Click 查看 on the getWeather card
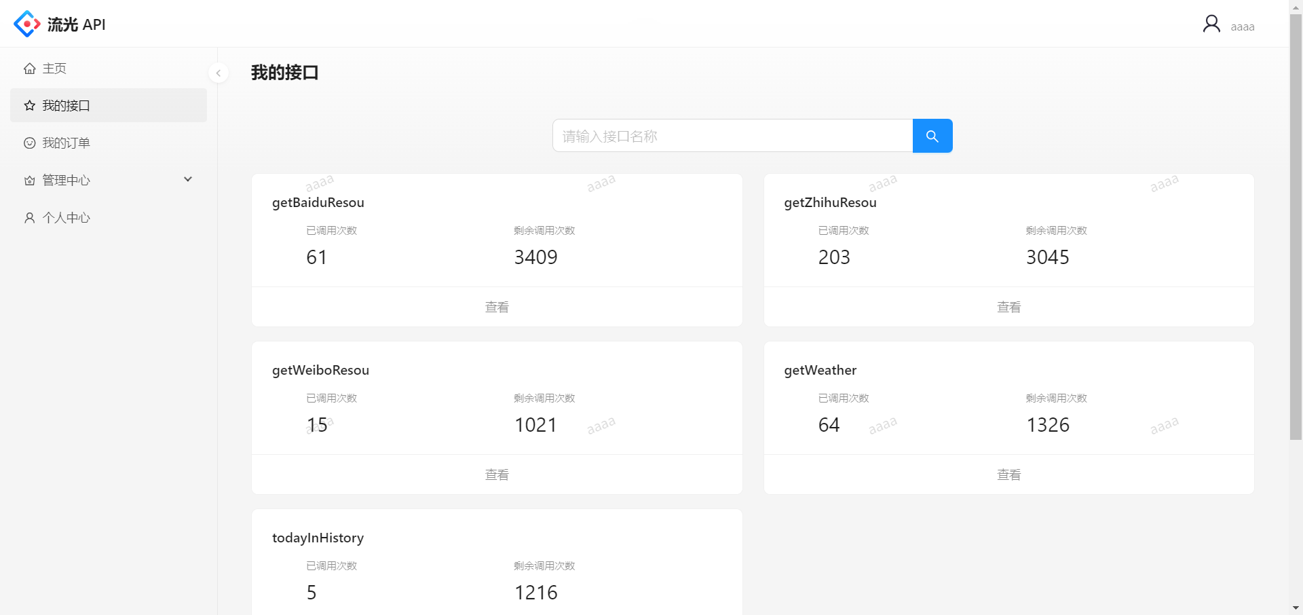The width and height of the screenshot is (1303, 615). (1008, 474)
